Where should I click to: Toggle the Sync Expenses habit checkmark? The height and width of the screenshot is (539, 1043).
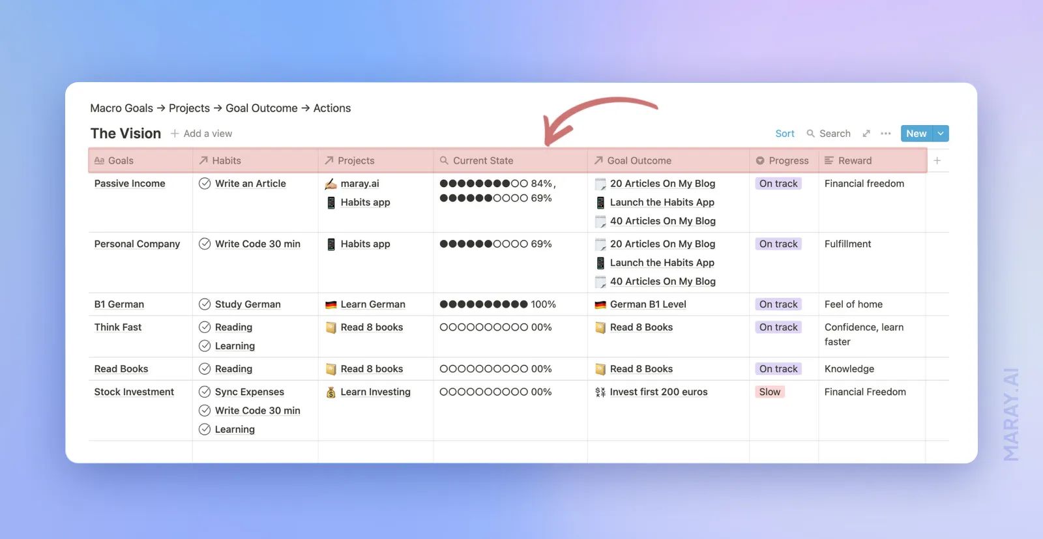[205, 392]
